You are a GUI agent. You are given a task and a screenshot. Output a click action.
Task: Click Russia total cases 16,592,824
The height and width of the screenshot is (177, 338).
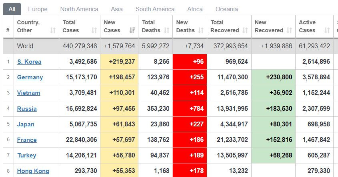coord(82,109)
